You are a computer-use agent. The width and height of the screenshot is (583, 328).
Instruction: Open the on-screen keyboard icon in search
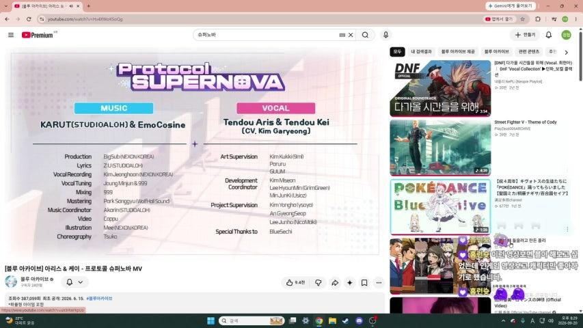tap(342, 35)
